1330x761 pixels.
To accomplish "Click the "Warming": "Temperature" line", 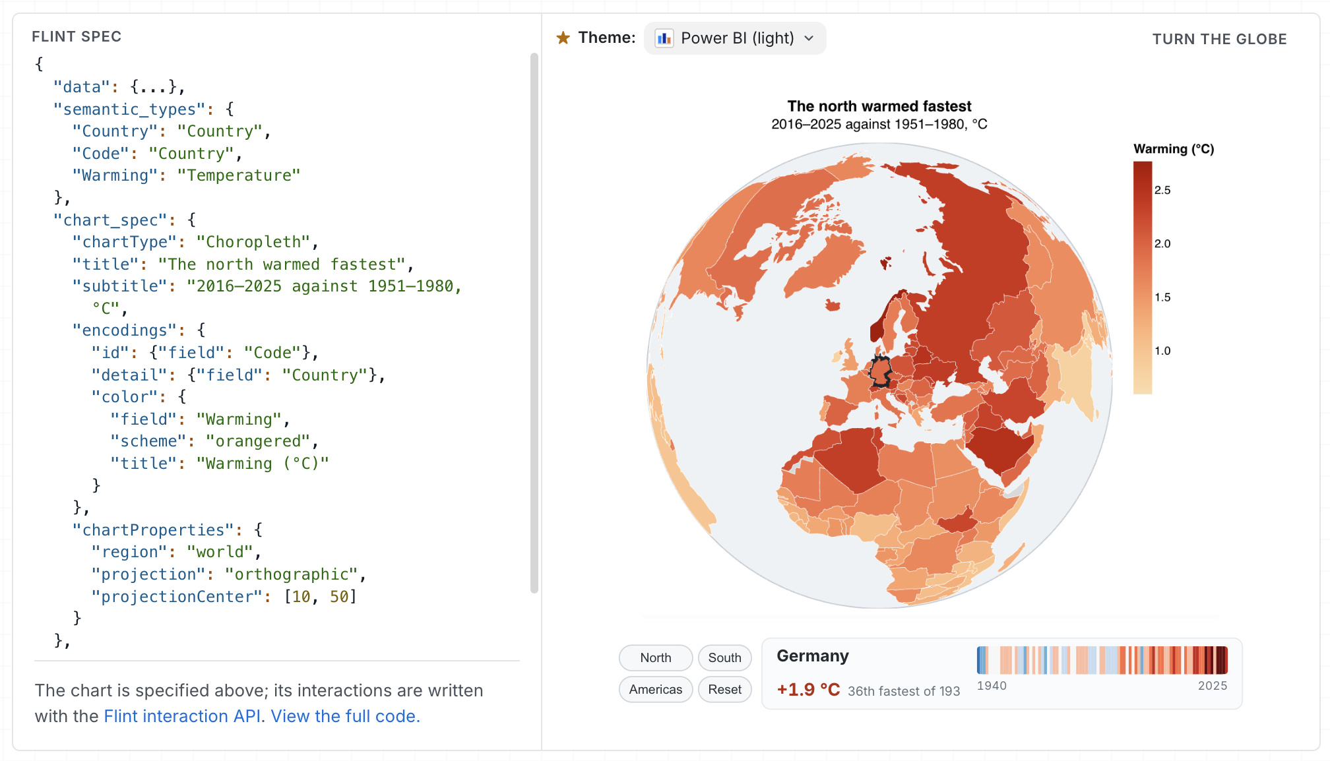I will coord(186,175).
